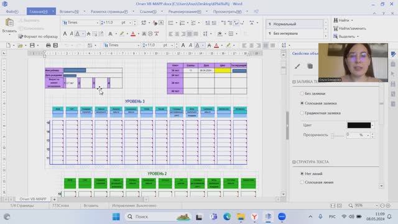The image size is (398, 224).
Task: Click the brush icon in properties panel
Action: coord(297,67)
